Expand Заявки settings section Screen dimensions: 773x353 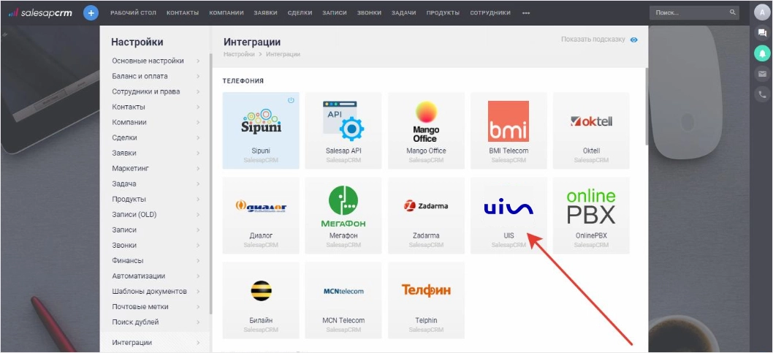156,153
